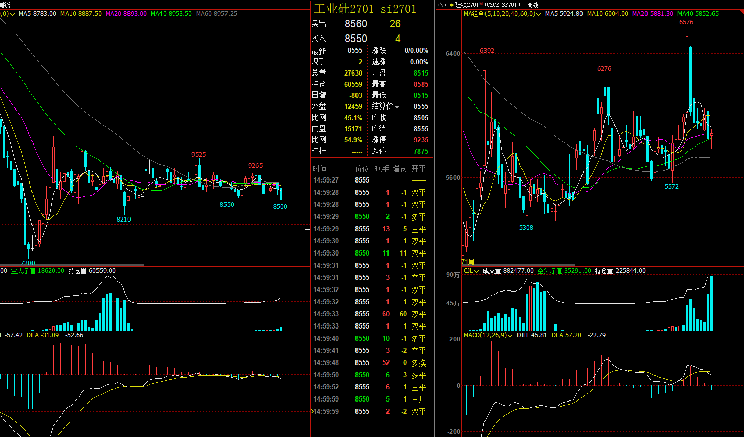Click the 周线 period label on the left chart
Screen dimensions: 744x437
5,5
